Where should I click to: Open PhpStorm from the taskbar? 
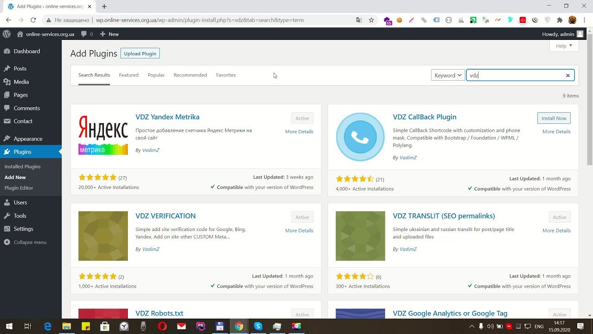click(x=201, y=326)
